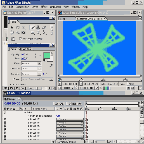Viewport: 144px width, 144px height.
Task: Reset to default black and white colors
Action: coord(44,60)
